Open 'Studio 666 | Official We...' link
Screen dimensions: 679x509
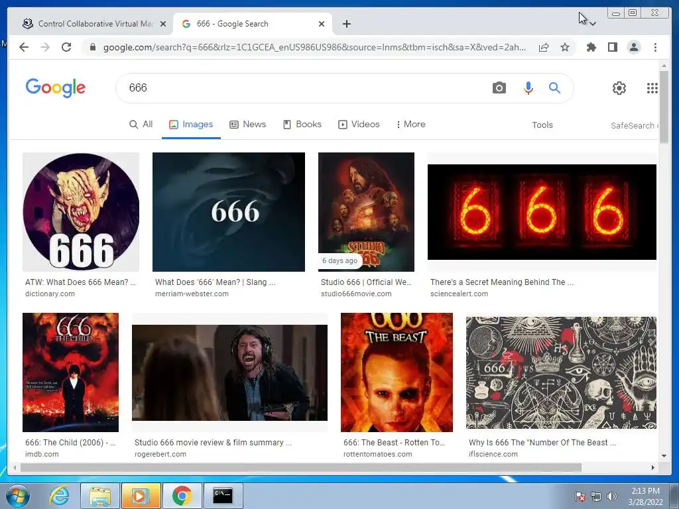(x=366, y=282)
